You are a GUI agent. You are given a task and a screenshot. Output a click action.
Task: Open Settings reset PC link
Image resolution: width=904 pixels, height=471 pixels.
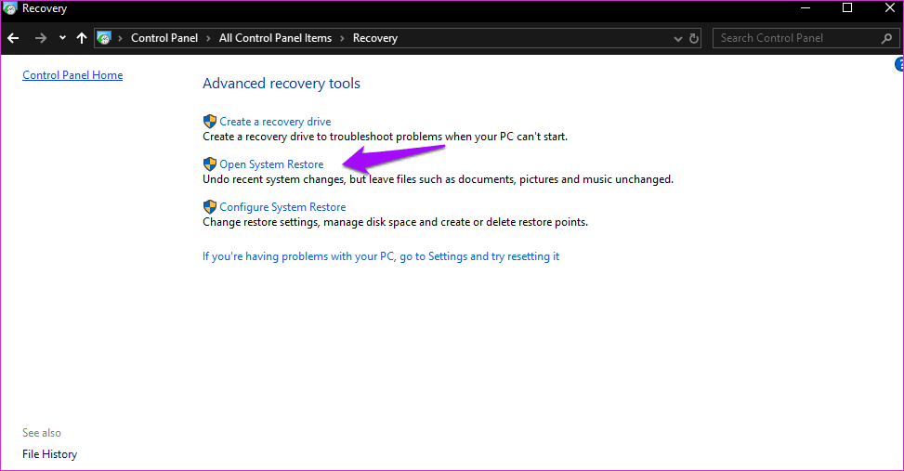coord(381,256)
